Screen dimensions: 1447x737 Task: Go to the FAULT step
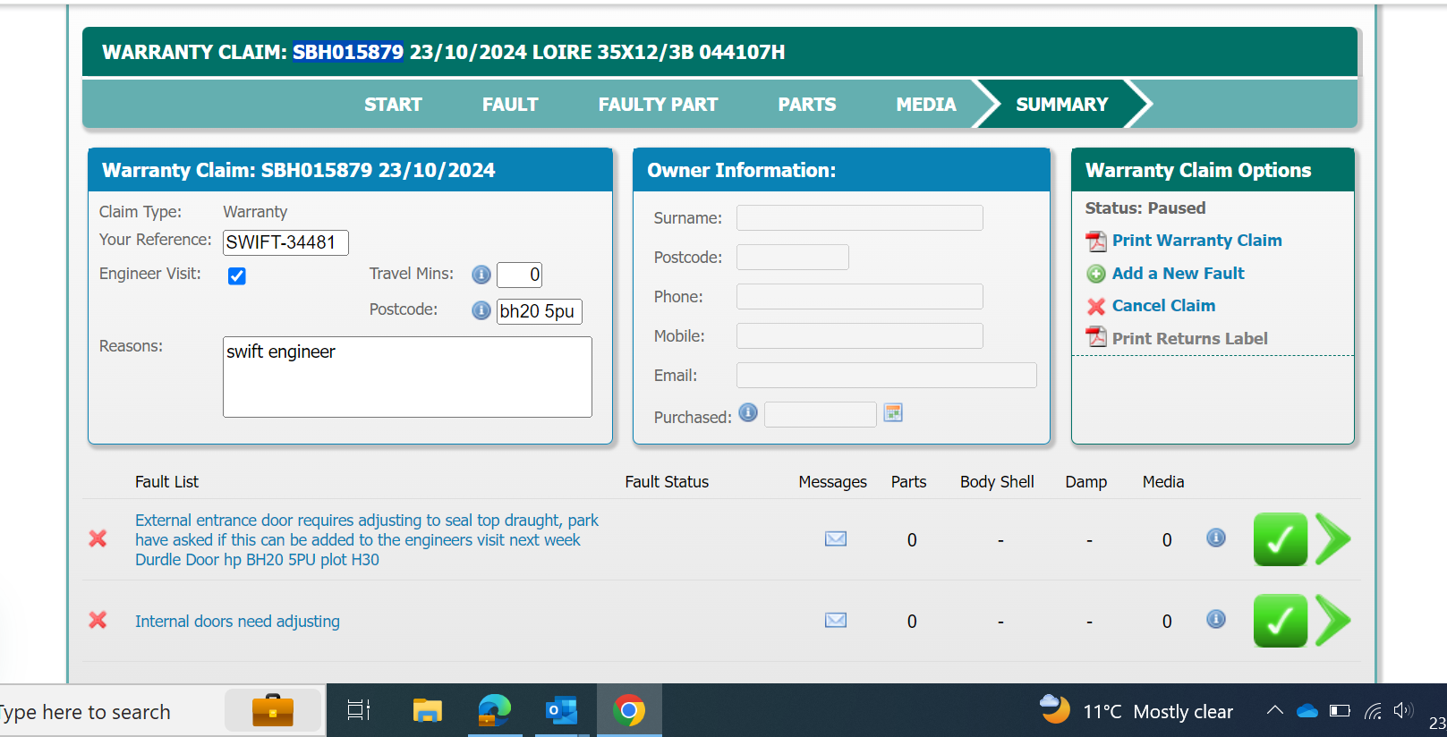pos(510,105)
